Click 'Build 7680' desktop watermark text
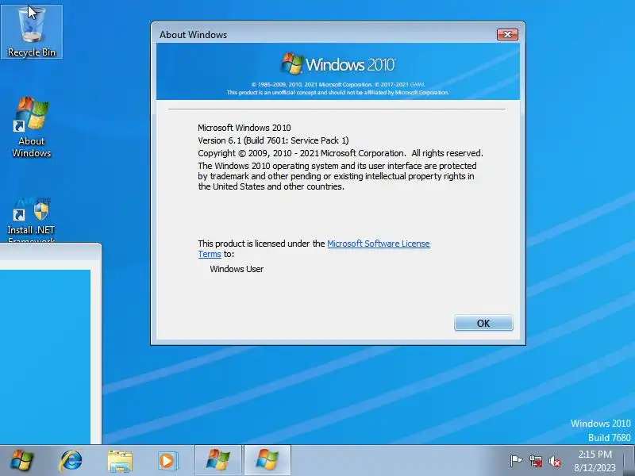 pyautogui.click(x=609, y=438)
